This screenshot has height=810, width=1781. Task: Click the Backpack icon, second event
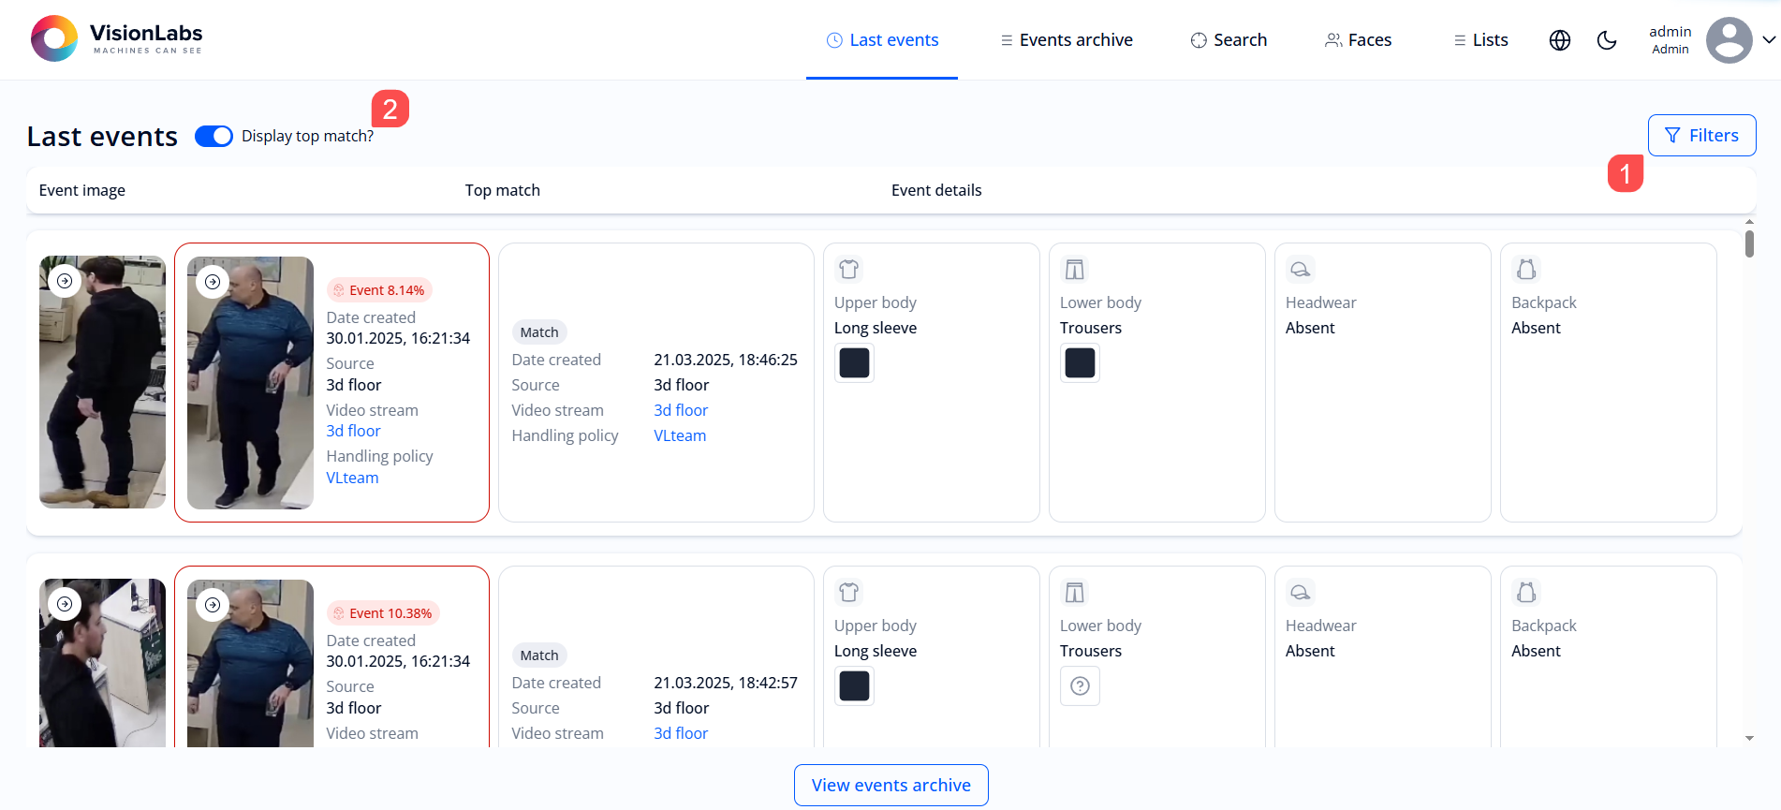coord(1525,593)
